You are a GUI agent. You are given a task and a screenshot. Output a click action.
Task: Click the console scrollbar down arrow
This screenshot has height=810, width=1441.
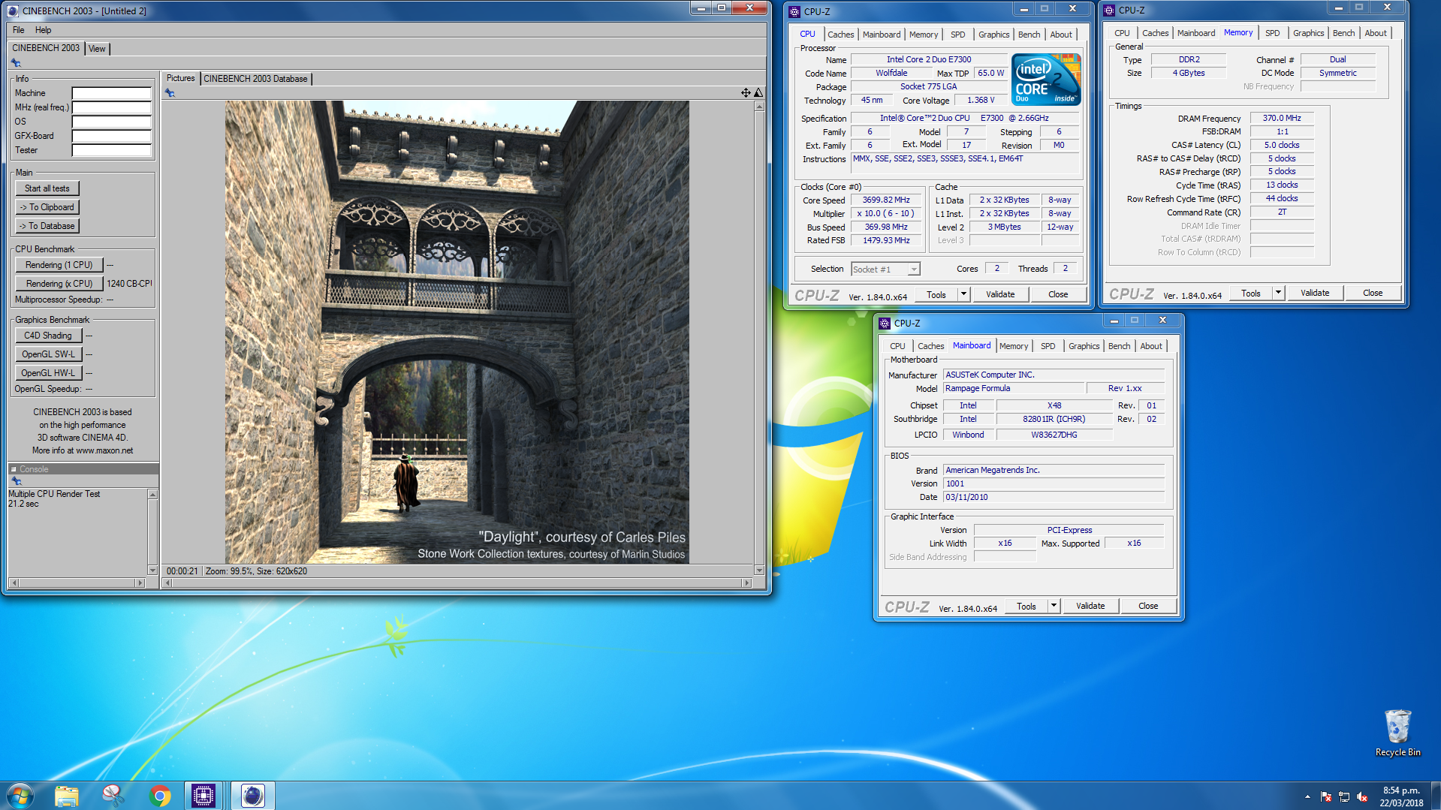[152, 571]
